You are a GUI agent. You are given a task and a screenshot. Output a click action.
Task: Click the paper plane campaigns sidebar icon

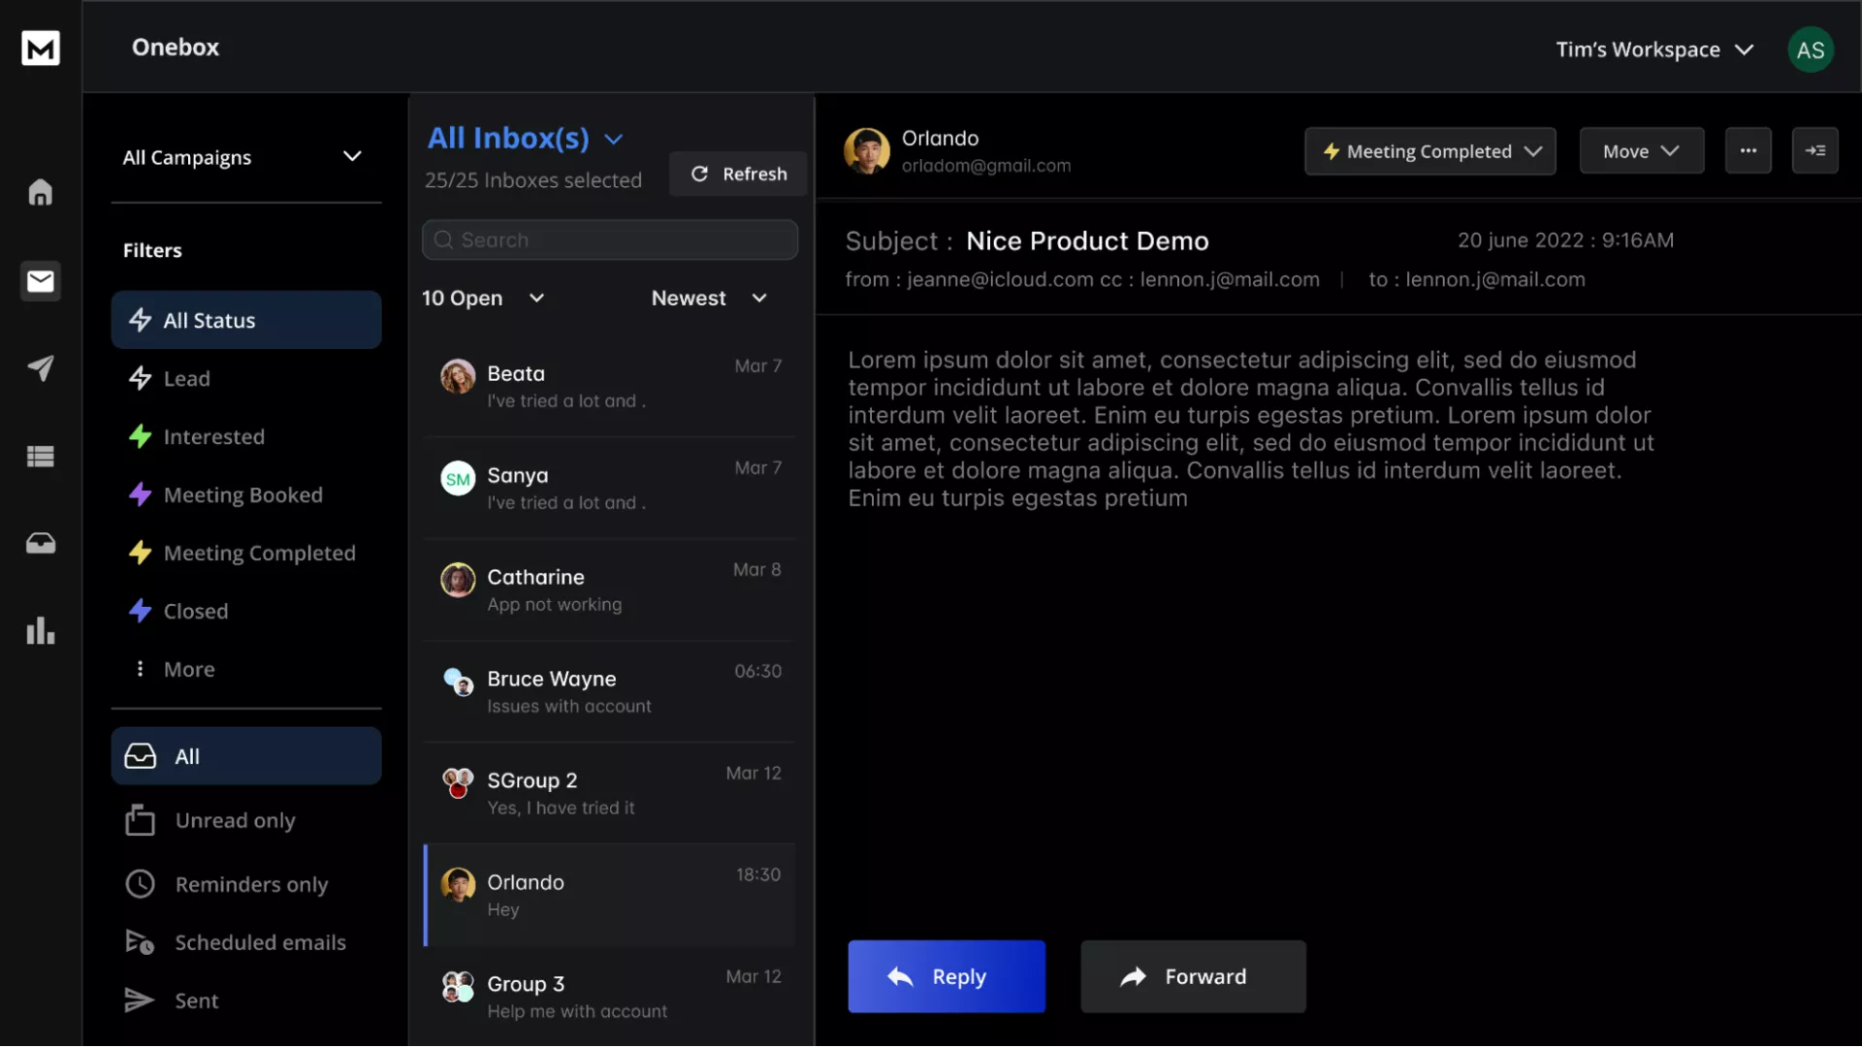40,367
